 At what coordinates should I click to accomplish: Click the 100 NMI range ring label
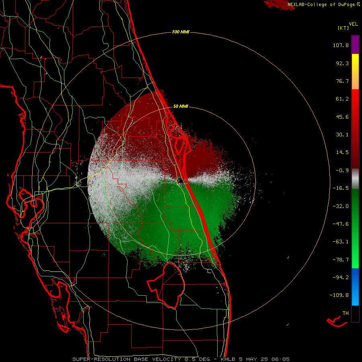click(x=181, y=32)
